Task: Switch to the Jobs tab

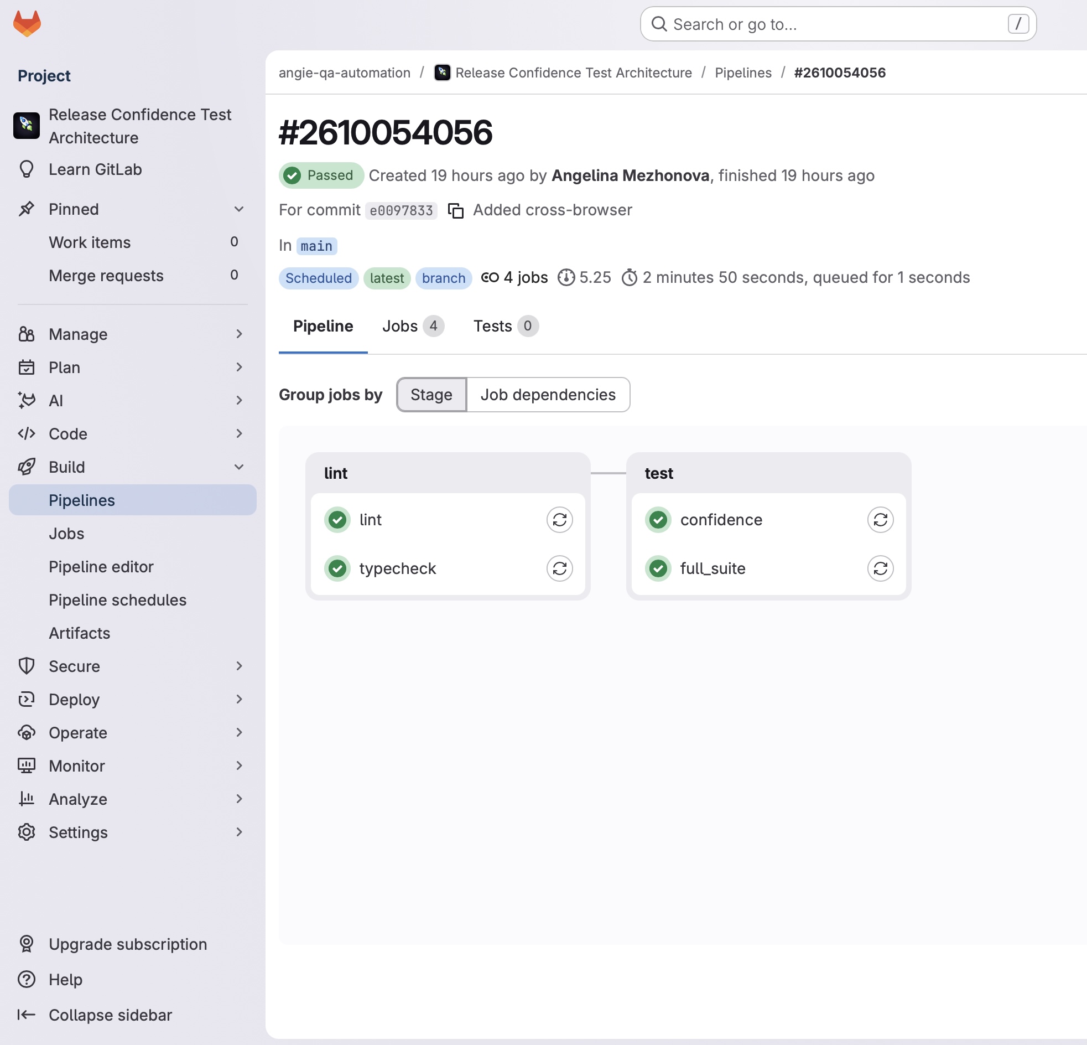Action: coord(413,327)
